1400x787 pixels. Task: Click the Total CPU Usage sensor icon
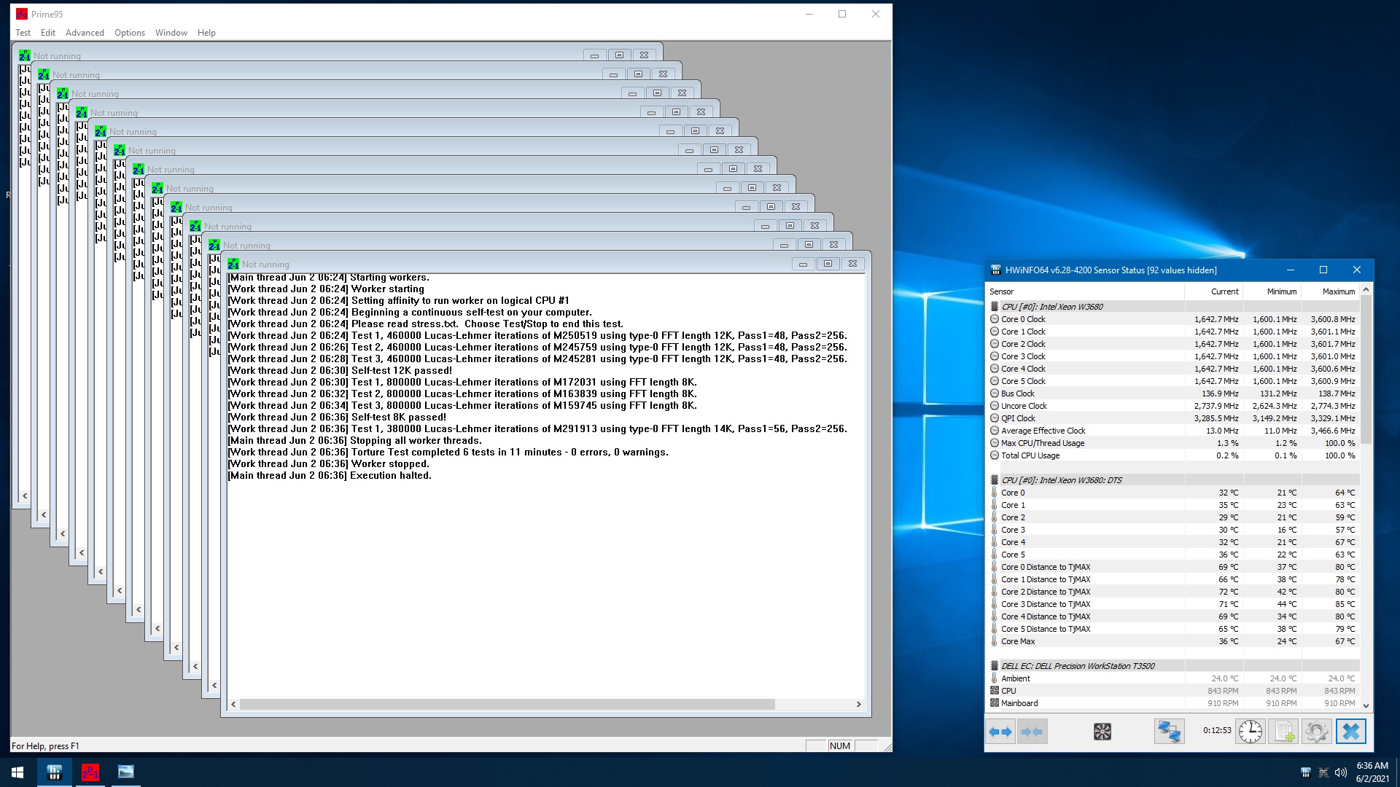pos(995,455)
